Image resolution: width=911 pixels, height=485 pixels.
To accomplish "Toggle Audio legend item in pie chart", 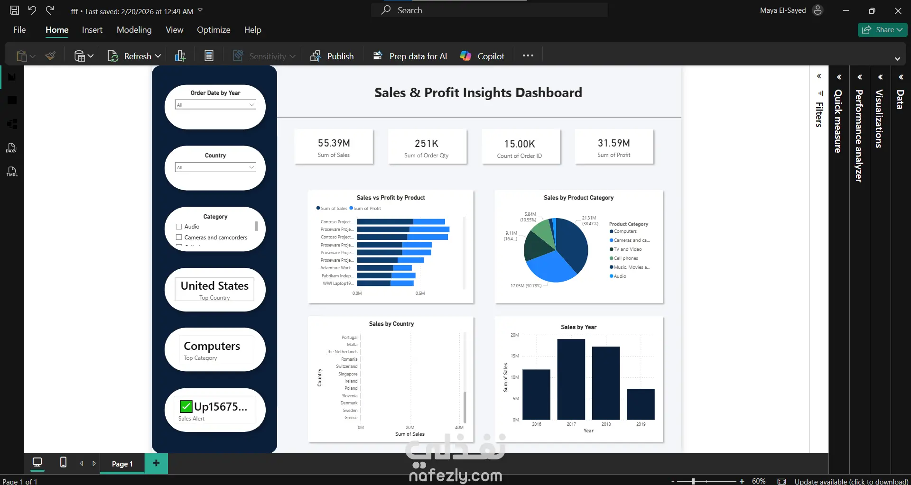I will click(618, 276).
